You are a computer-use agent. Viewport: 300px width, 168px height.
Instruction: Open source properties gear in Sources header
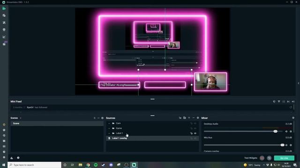point(198,118)
